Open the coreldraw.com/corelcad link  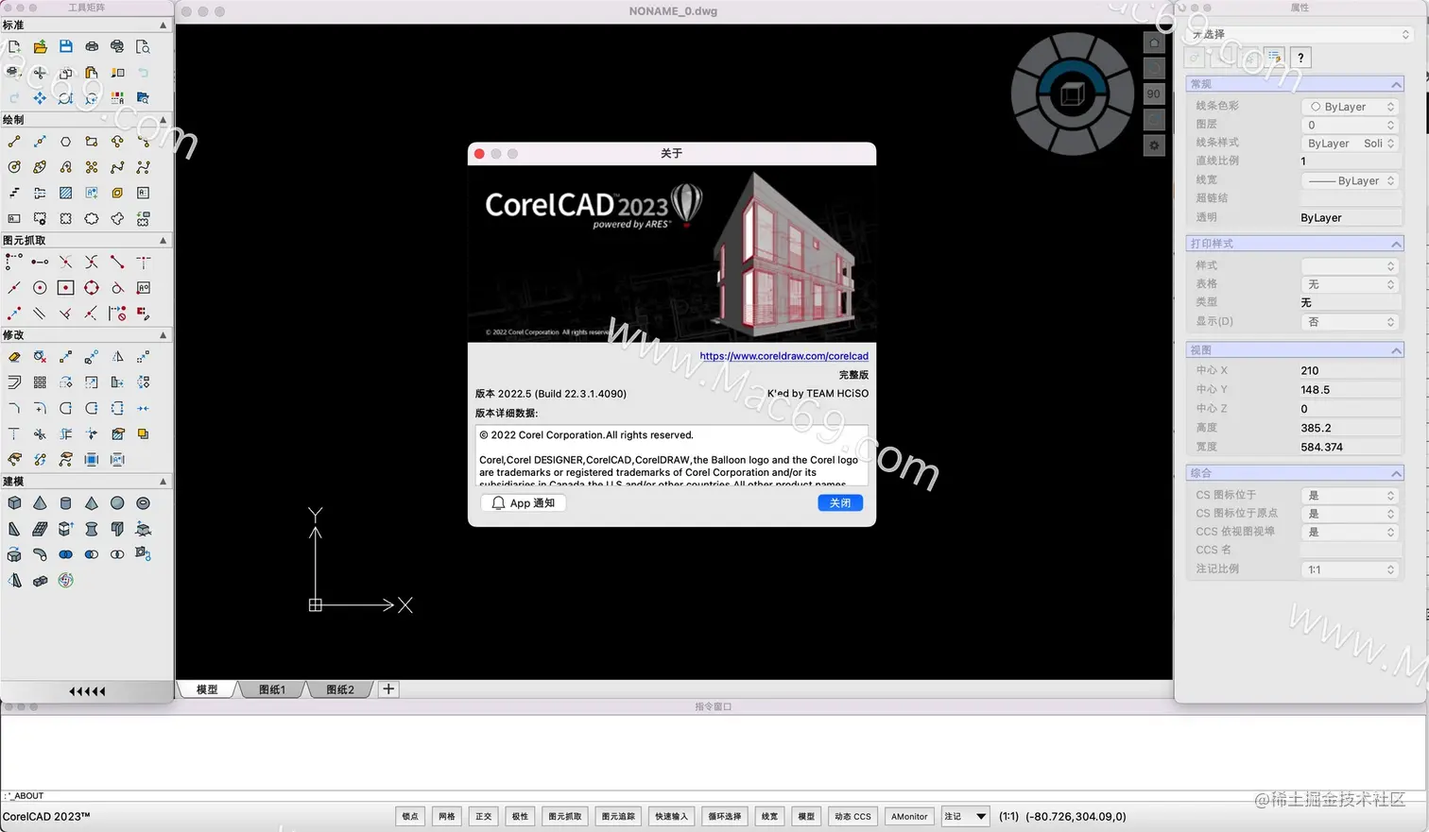pyautogui.click(x=783, y=356)
